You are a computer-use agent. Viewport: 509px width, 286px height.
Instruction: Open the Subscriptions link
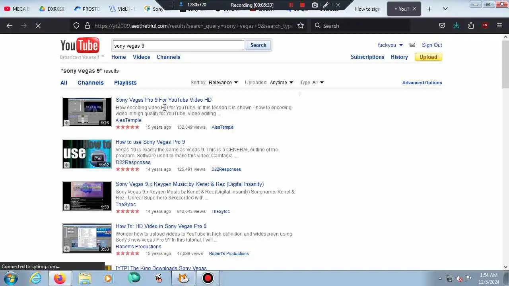[x=367, y=57]
